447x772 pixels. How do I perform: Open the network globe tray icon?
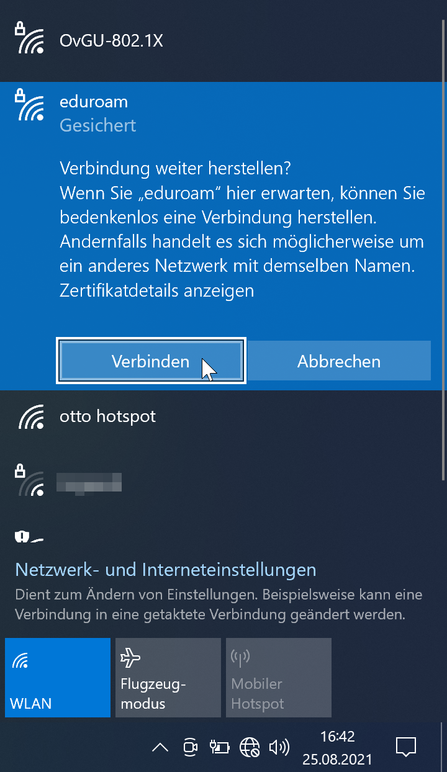(x=250, y=747)
